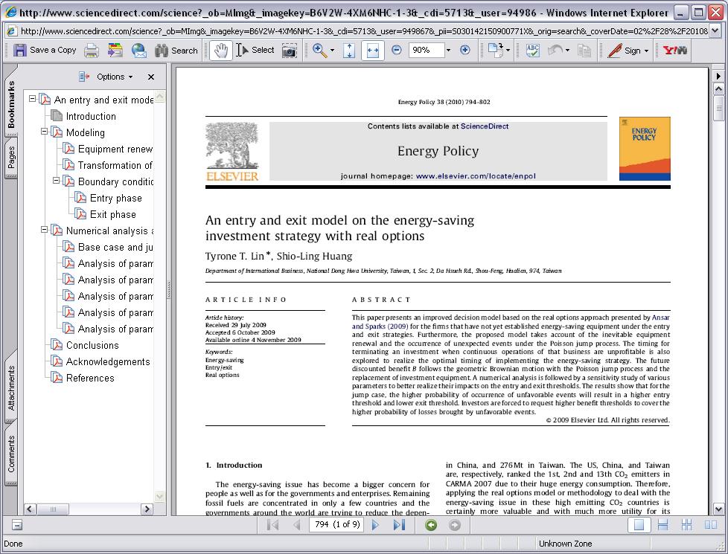
Task: Go to the next page arrow
Action: 376,525
